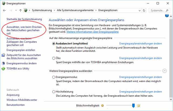Image resolution: width=173 pixels, height=111 pixels.
Task: Click the up-one-level arrow icon
Action: coord(21,11)
